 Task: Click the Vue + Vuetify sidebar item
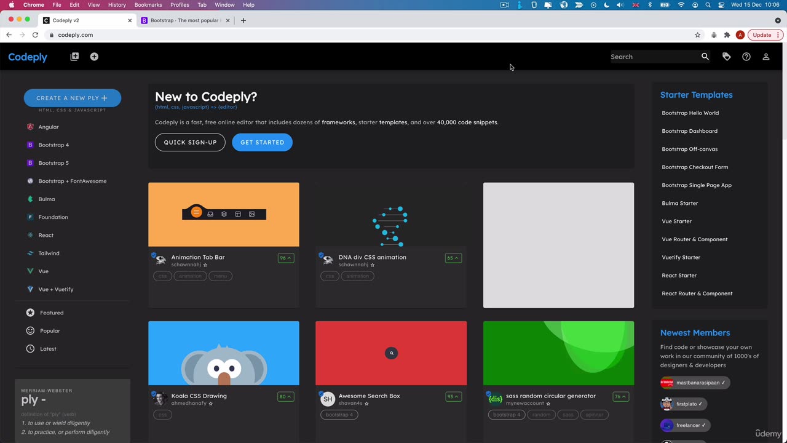[x=56, y=289]
